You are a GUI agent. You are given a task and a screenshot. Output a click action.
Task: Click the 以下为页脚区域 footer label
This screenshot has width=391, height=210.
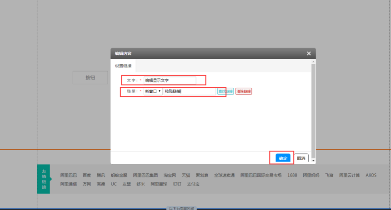pyautogui.click(x=181, y=208)
